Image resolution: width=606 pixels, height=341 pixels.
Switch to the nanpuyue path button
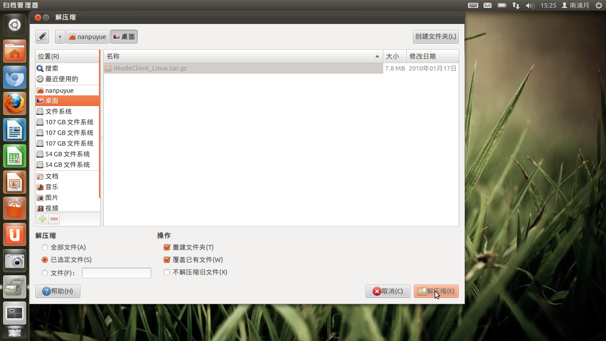(x=88, y=36)
